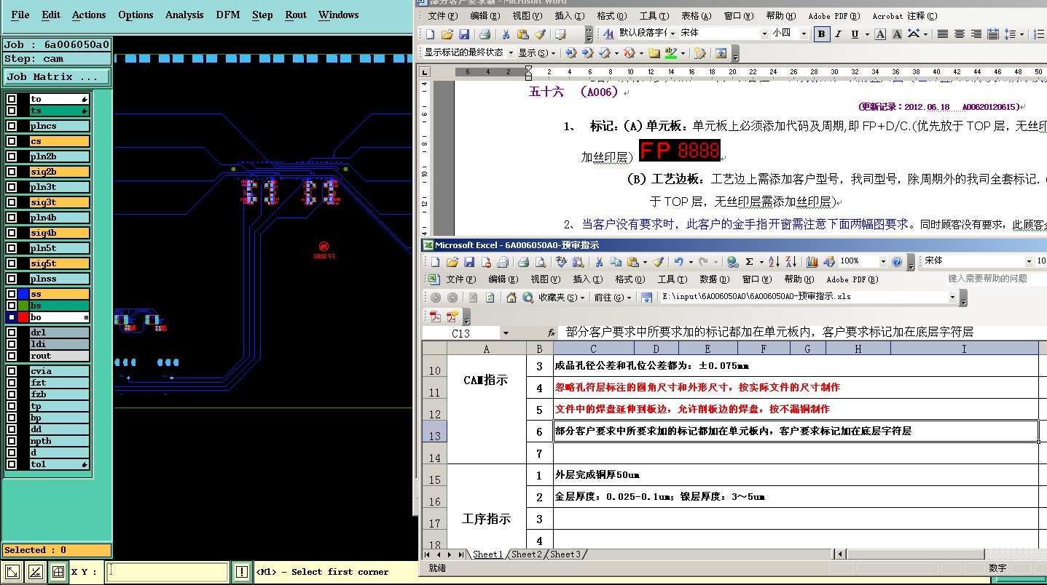Viewport: 1047px width, 585px height.
Task: Open the Excel Name Box dropdown arrow
Action: point(506,333)
